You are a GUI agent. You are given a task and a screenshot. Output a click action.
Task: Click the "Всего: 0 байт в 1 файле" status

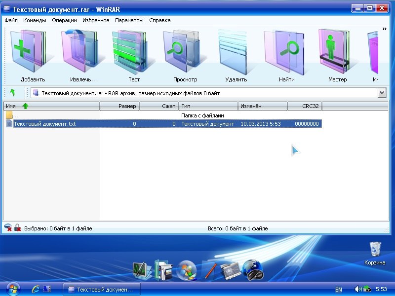pos(237,228)
